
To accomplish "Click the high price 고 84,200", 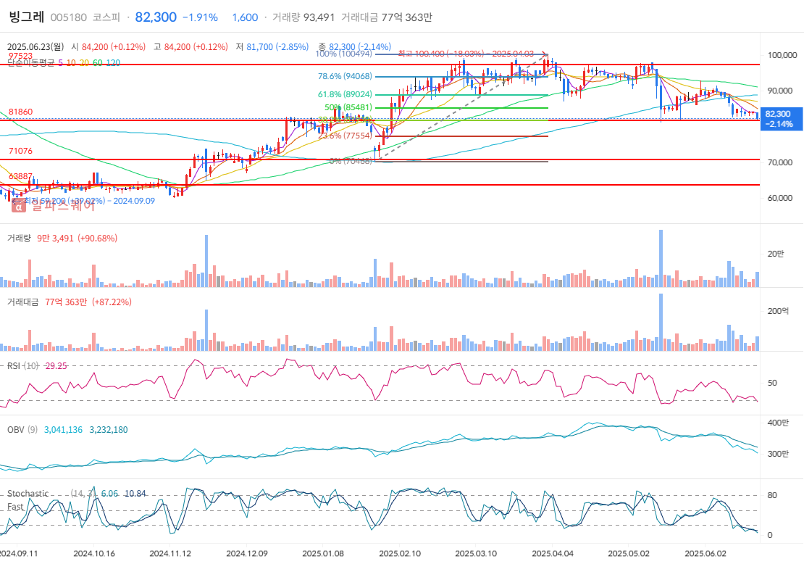I will click(190, 46).
